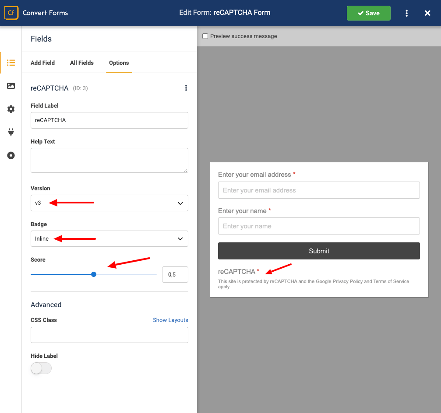Screen dimensions: 441x413
Task: Open reCAPTCHA field three-dot options menu
Action: pyautogui.click(x=186, y=88)
